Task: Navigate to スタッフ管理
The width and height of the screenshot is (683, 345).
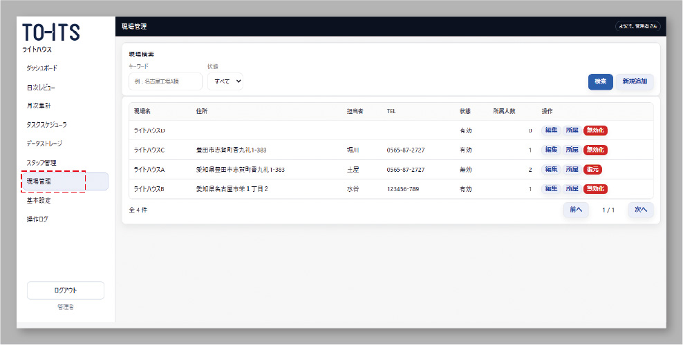Action: pyautogui.click(x=41, y=163)
